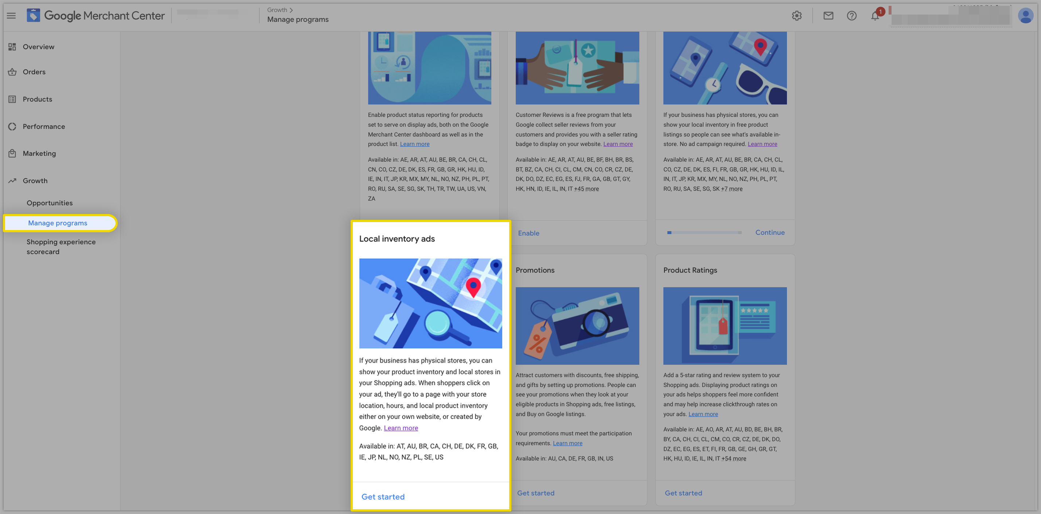The height and width of the screenshot is (514, 1041).
Task: Enable the Customer Reviews program
Action: click(x=529, y=233)
